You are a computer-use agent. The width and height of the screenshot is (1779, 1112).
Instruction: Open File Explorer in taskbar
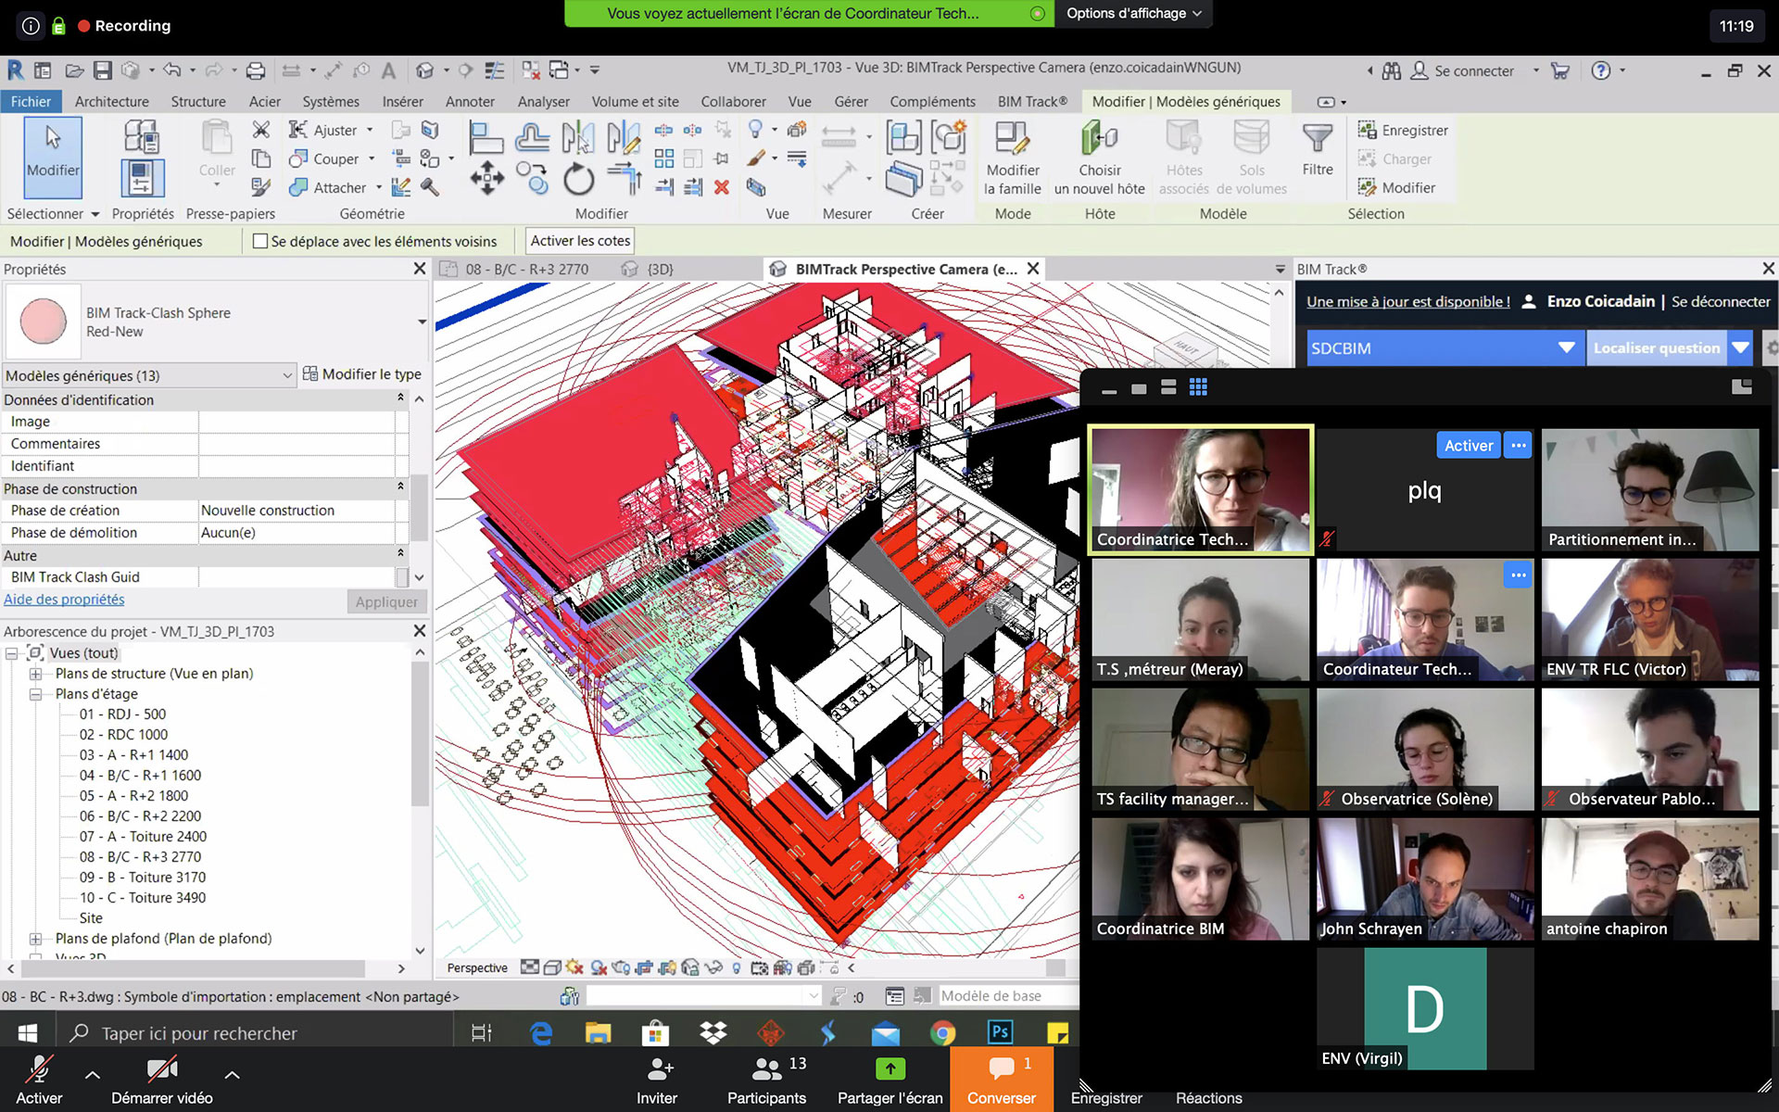point(598,1032)
